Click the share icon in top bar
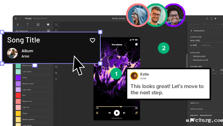The image size is (223, 126). [207, 18]
